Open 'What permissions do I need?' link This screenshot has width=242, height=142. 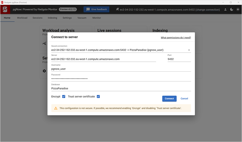tap(176, 38)
